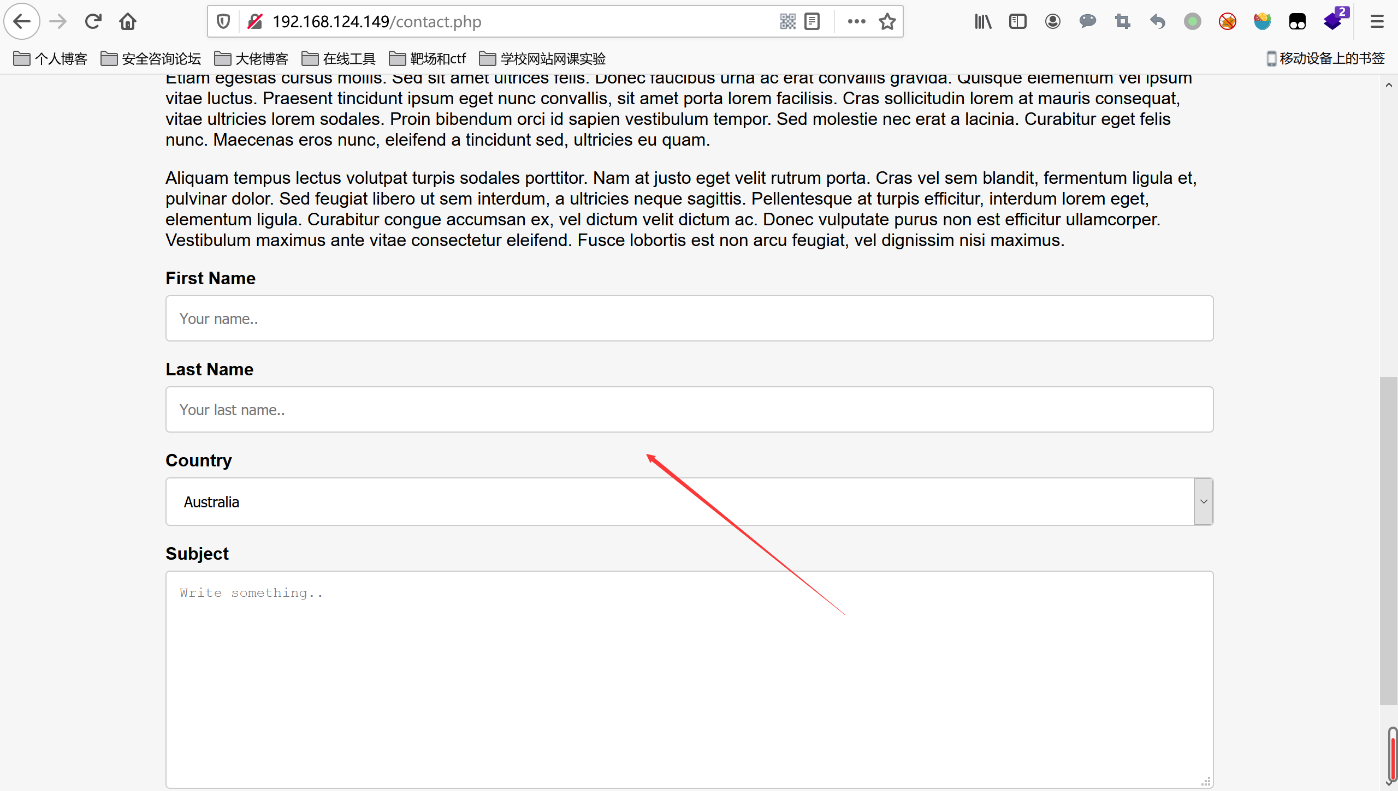This screenshot has height=791, width=1398.
Task: Open the Firefox hamburger menu
Action: (x=1377, y=22)
